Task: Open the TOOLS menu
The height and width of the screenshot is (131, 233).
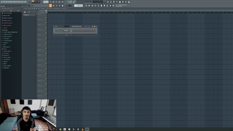Action: 22,2
